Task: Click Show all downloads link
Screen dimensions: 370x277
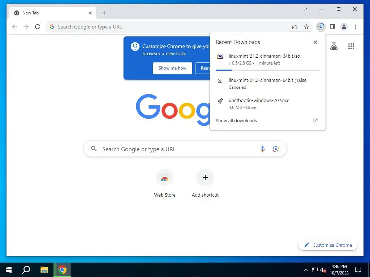Action: pyautogui.click(x=236, y=120)
